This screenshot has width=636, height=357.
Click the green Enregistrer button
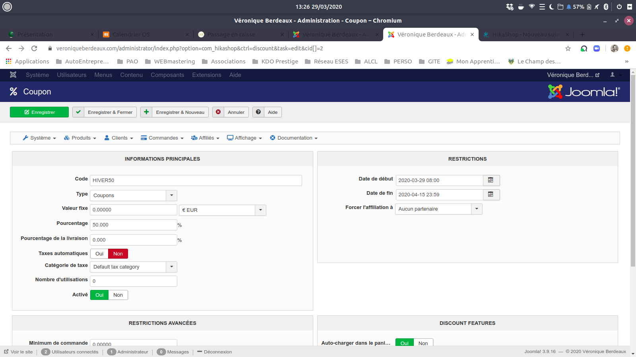tap(39, 112)
